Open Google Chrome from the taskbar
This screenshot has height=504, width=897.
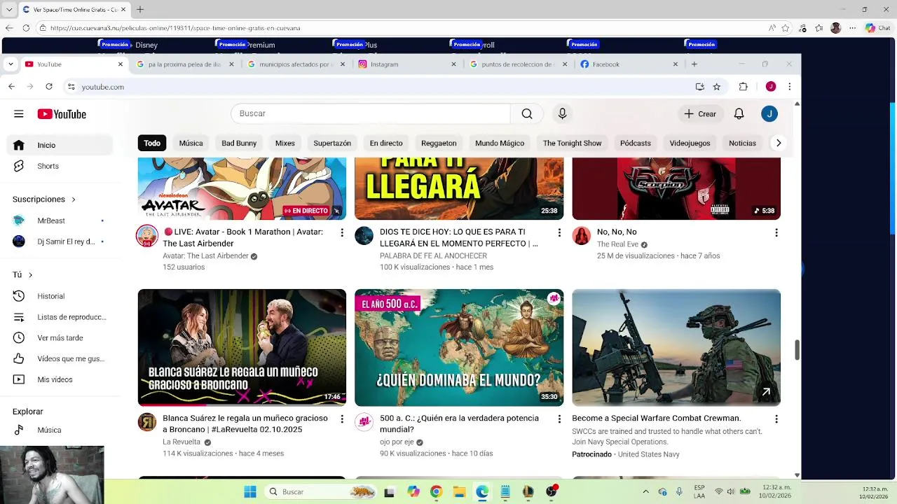click(x=436, y=492)
